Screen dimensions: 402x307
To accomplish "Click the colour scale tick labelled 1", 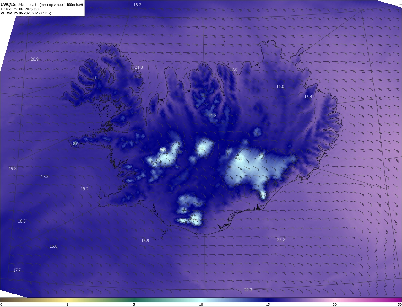I will (x=67, y=304).
